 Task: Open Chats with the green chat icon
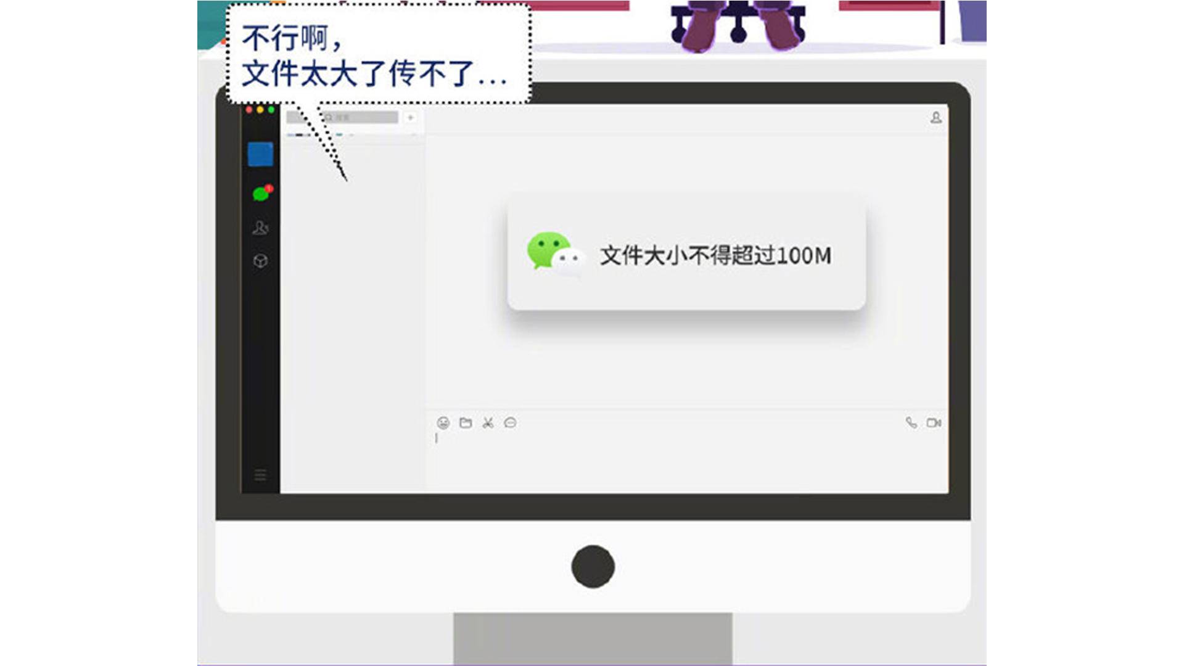coord(259,194)
